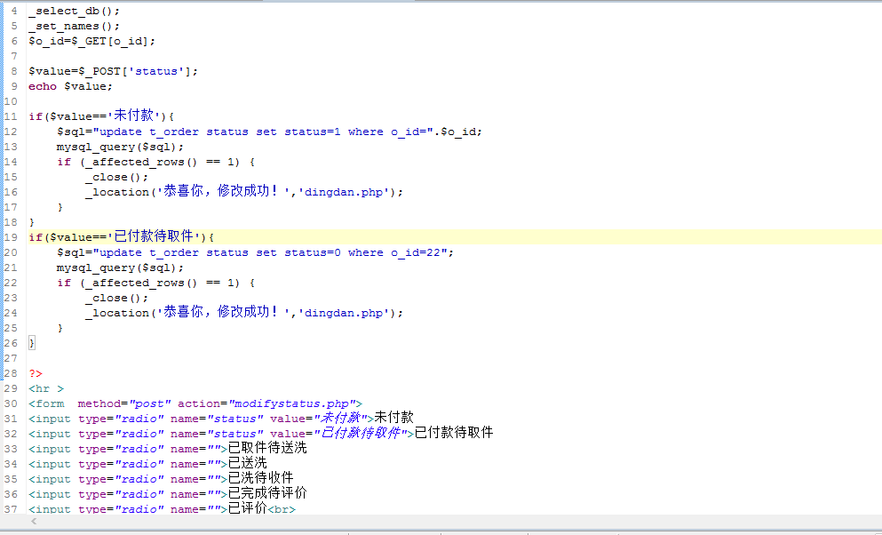The width and height of the screenshot is (882, 535).
Task: Click the 未付款 label after the input on line 31
Action: click(x=393, y=418)
